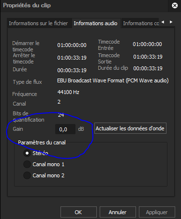Click the Bits de quantification value 24

[x=61, y=115]
